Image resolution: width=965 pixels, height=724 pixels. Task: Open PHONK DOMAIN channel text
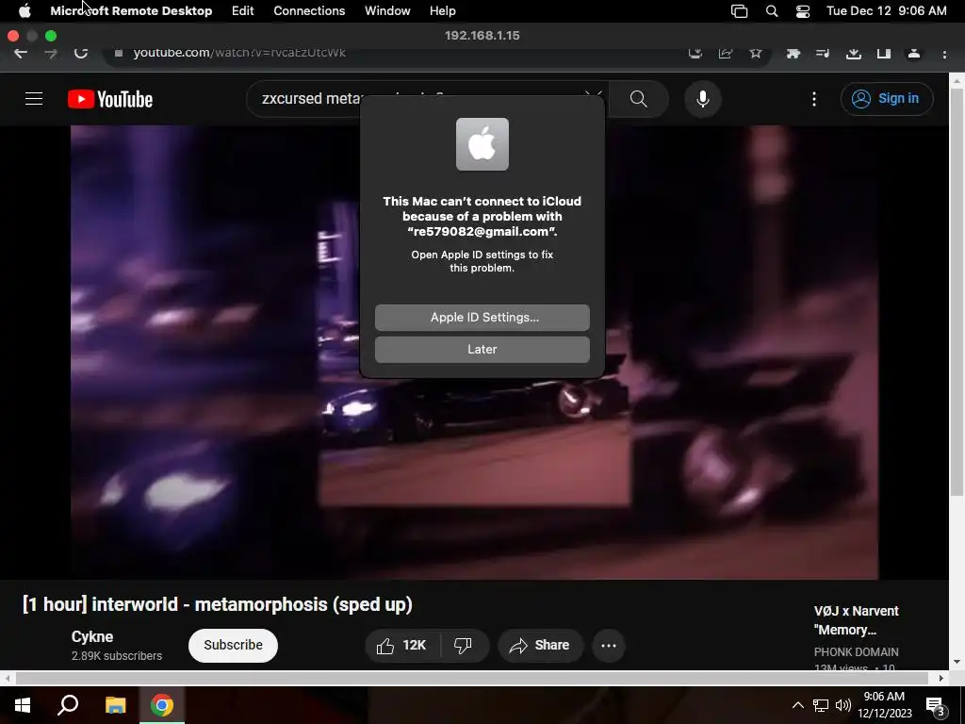856,652
